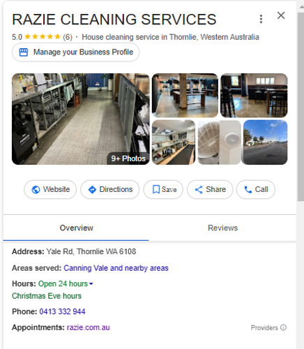
Task: Expand the Open 24 hours dropdown arrow
Action: pyautogui.click(x=91, y=284)
